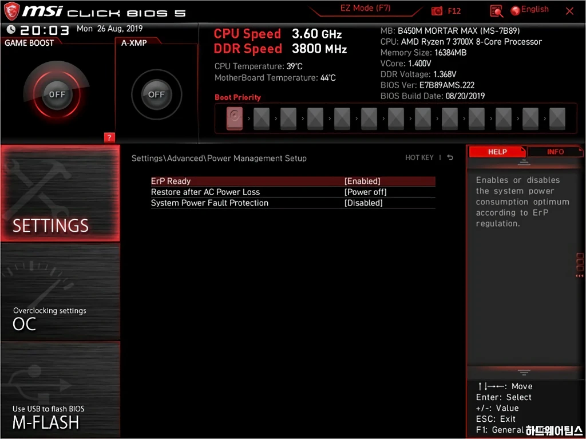
Task: Select the Restore after AC Power Loss row
Action: tap(293, 192)
